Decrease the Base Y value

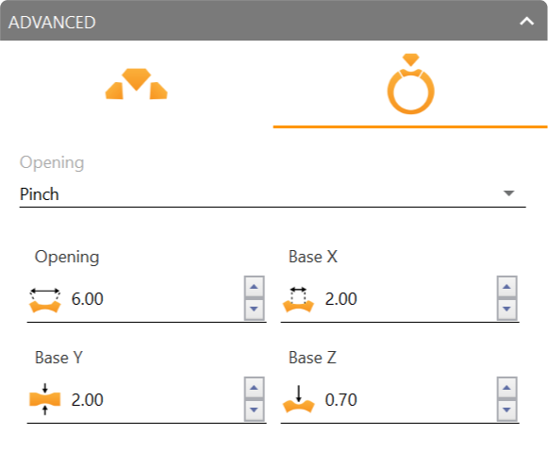(x=254, y=410)
